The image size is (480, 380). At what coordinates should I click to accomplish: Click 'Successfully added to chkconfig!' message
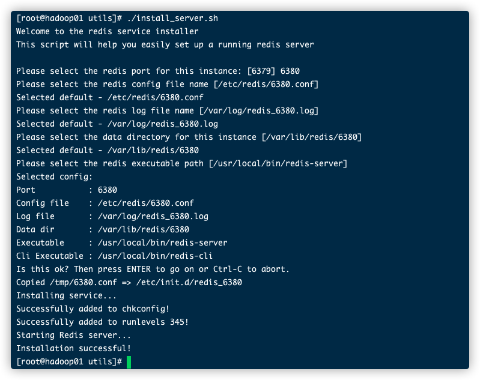(x=93, y=309)
